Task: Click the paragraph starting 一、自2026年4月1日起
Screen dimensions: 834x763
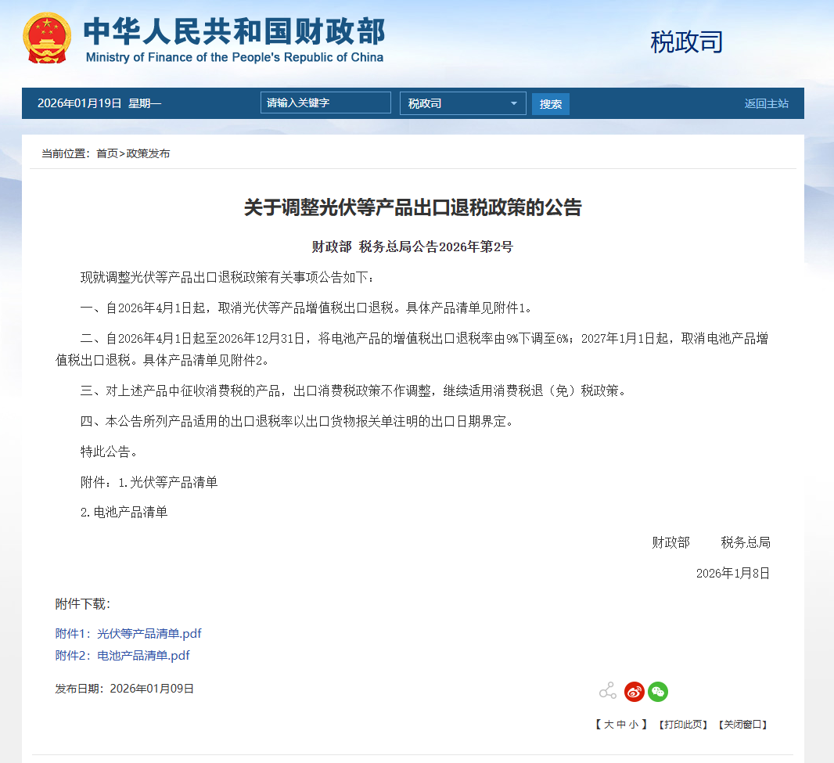Action: pos(307,308)
